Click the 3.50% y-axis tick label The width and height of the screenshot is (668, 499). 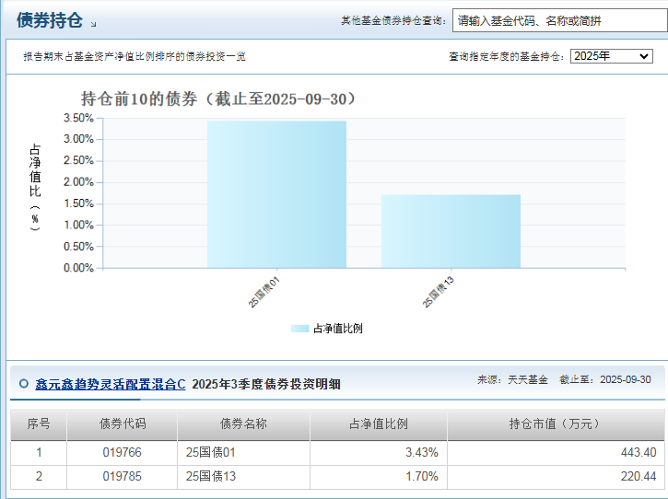tap(78, 118)
